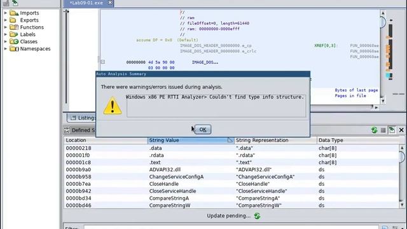Select the Imports folder icon
This screenshot has width=407, height=229.
tap(14, 13)
